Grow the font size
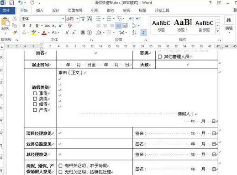Viewport: 237px width, 175px height. coord(67,33)
